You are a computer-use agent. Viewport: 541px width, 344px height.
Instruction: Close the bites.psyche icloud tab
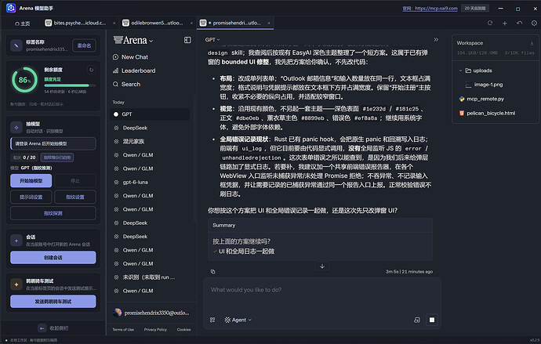(x=114, y=23)
